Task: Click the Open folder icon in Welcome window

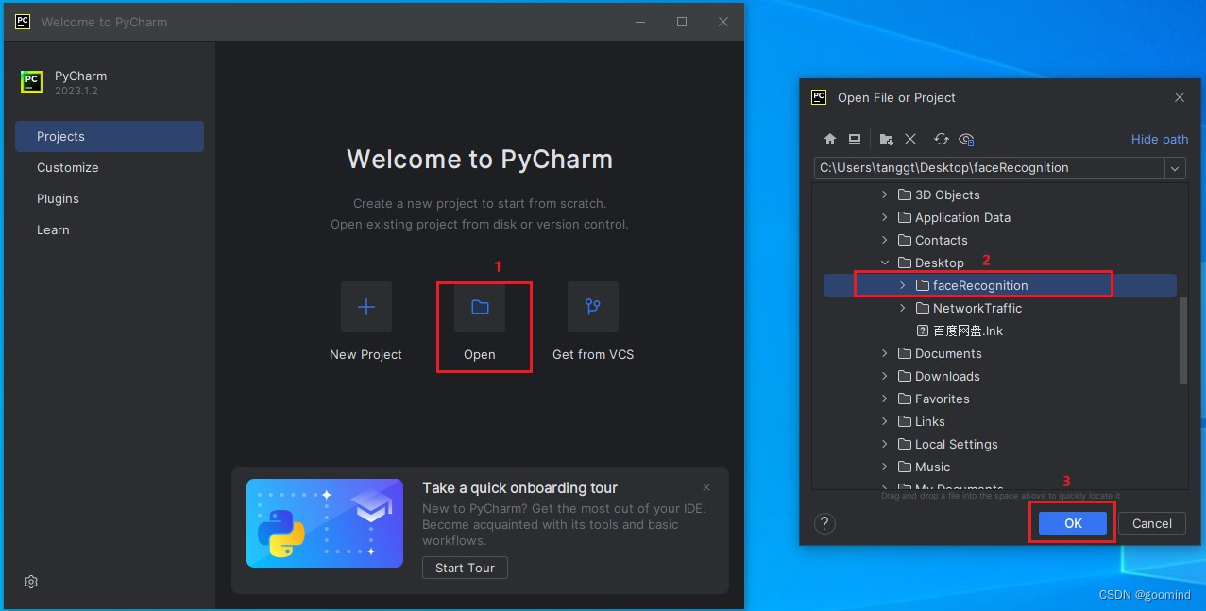Action: coord(480,307)
